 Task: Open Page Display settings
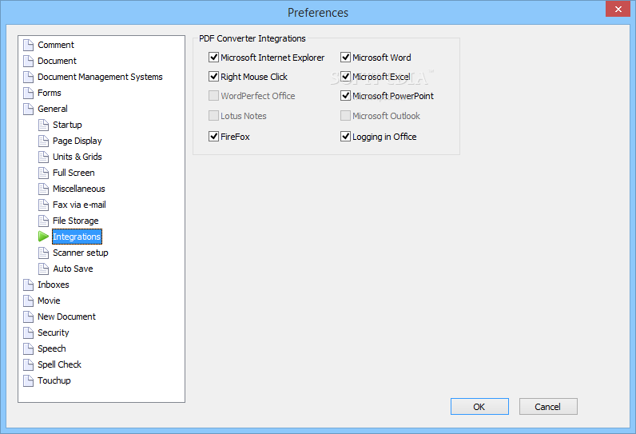pyautogui.click(x=77, y=141)
